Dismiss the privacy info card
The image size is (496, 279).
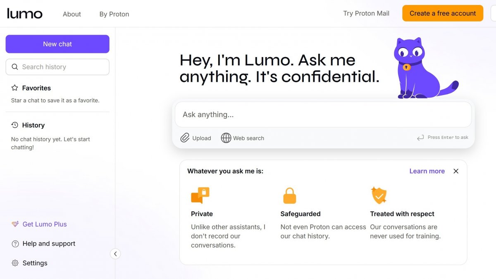tap(456, 171)
